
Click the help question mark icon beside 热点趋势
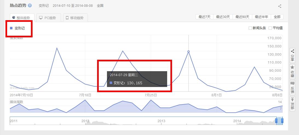pos(30,5)
